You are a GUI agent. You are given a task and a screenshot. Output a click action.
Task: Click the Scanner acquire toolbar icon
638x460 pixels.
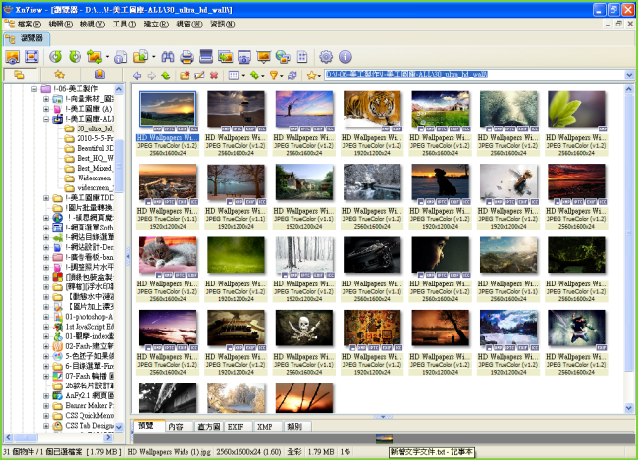coord(207,56)
